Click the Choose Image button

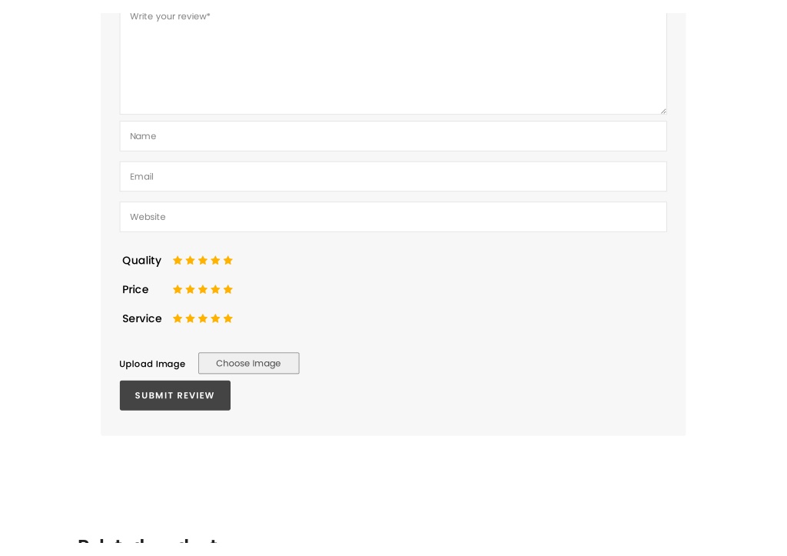coord(248,363)
